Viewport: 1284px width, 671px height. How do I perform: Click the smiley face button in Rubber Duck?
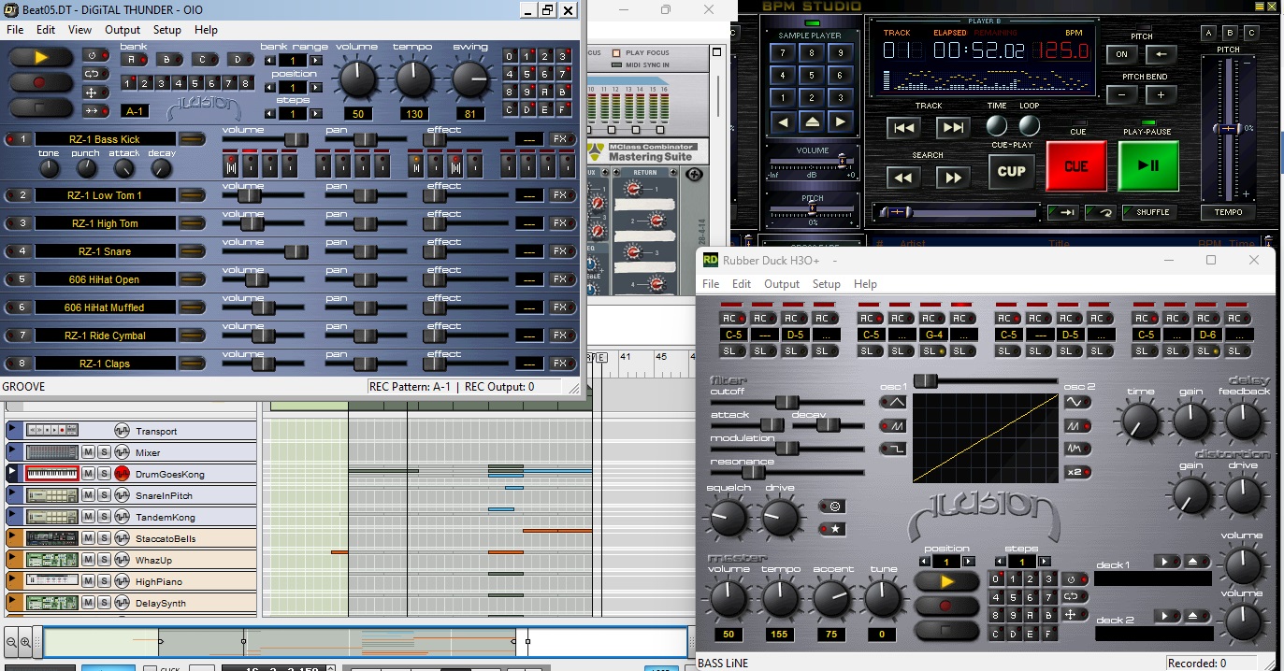[x=832, y=507]
